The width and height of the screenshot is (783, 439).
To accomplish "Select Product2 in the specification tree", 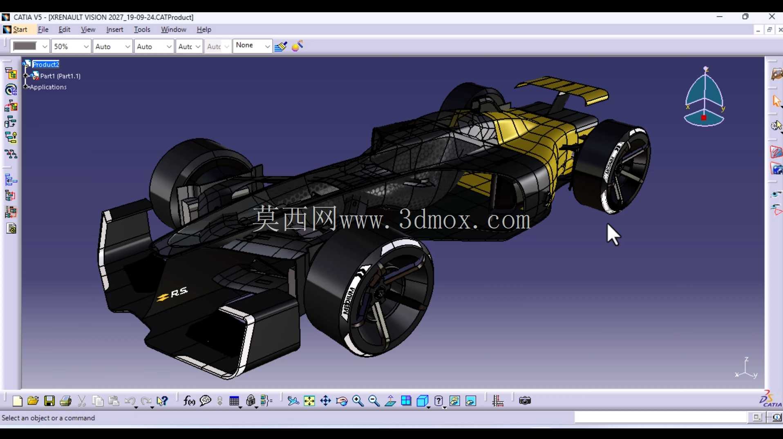I will click(x=45, y=64).
